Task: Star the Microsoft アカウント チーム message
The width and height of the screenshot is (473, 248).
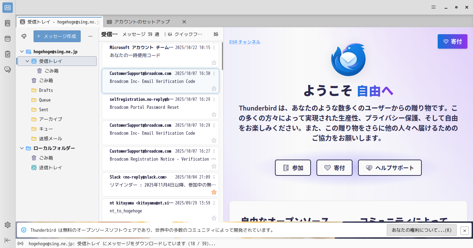Action: pyautogui.click(x=214, y=63)
